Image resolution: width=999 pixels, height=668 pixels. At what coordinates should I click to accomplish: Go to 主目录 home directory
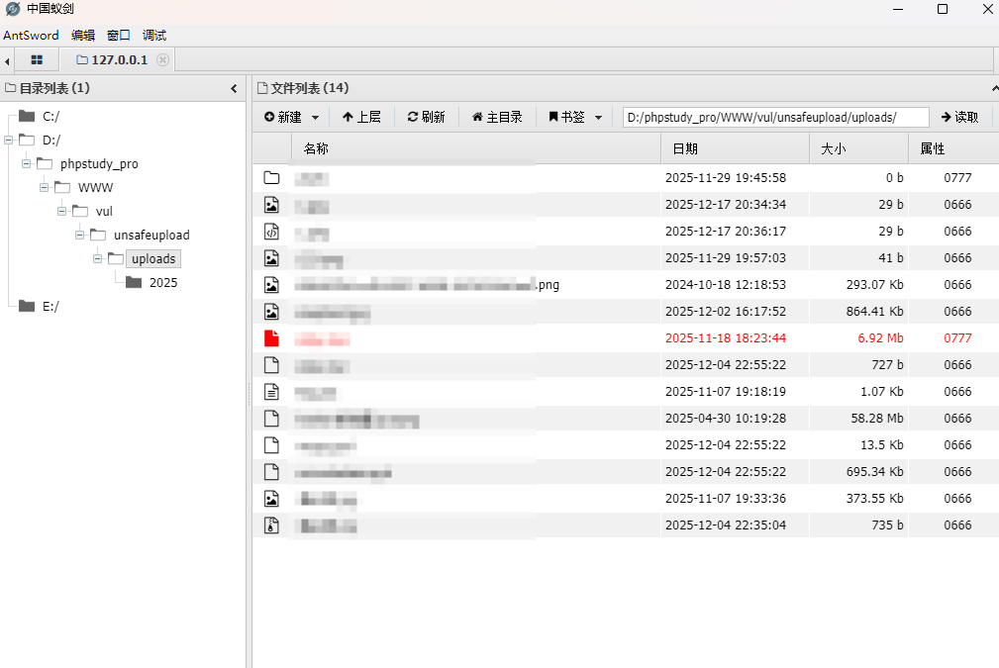click(497, 117)
